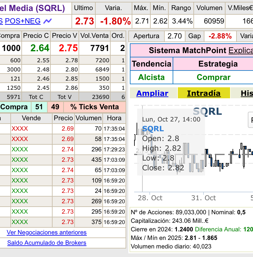Click the variation -1.80% value
Screen dimensions: 253x257
point(115,21)
